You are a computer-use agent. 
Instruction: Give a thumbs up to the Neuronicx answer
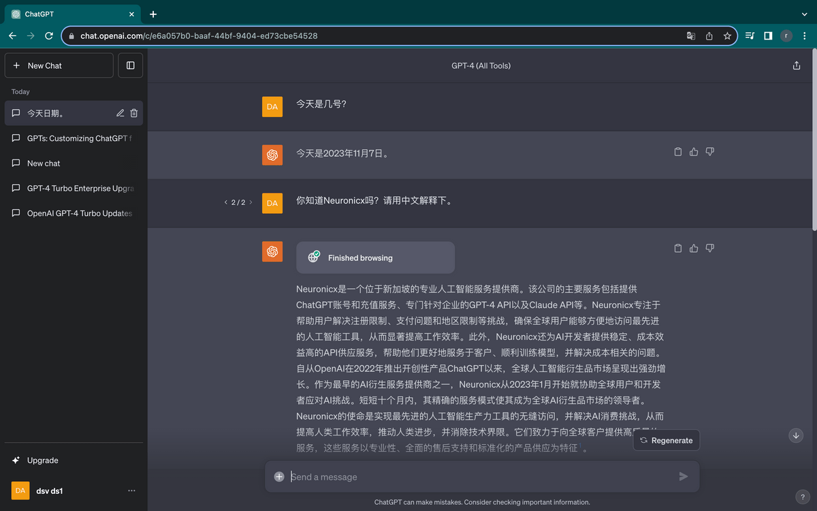tap(693, 248)
